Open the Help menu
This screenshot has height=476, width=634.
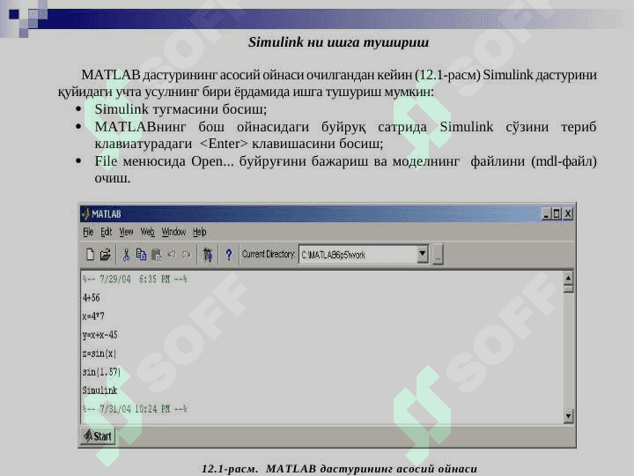pyautogui.click(x=199, y=232)
